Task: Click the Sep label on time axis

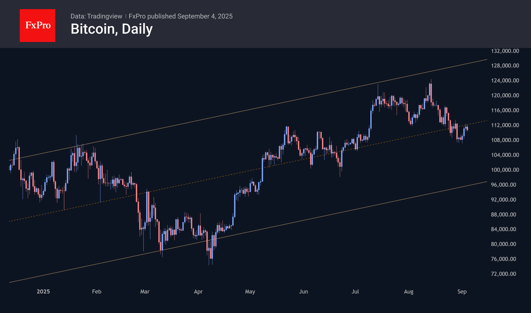Action: [x=462, y=292]
